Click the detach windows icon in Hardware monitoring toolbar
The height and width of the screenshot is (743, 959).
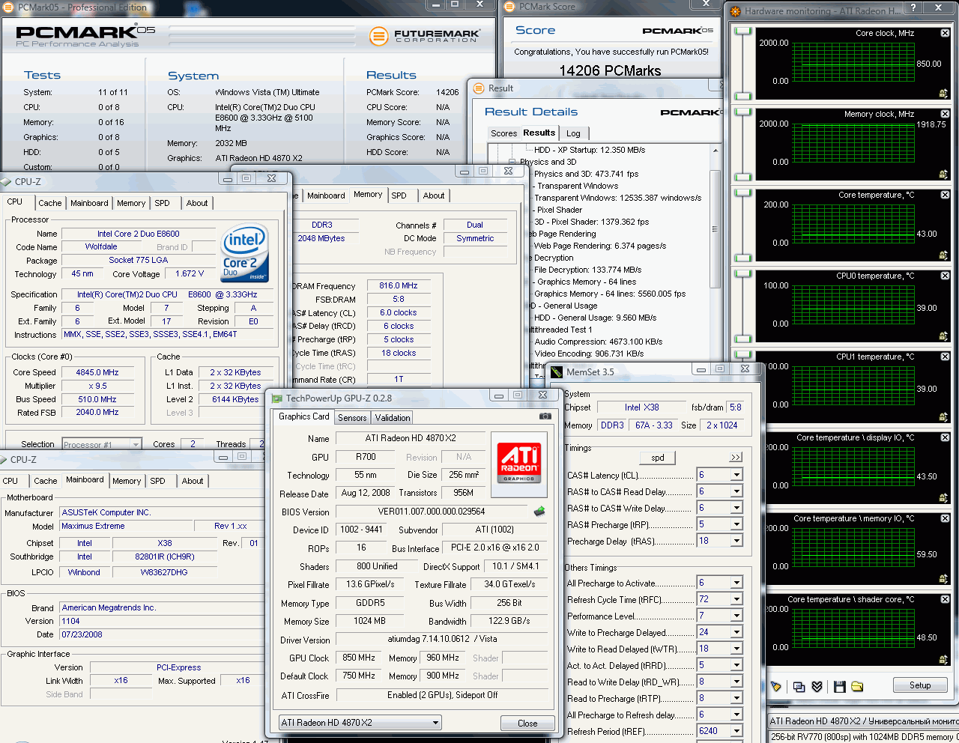point(799,686)
